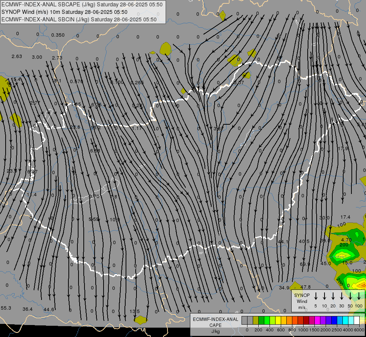Screen dimensions: 366x337
Task: Click the 6000 tick label in legend
Action: [359, 330]
